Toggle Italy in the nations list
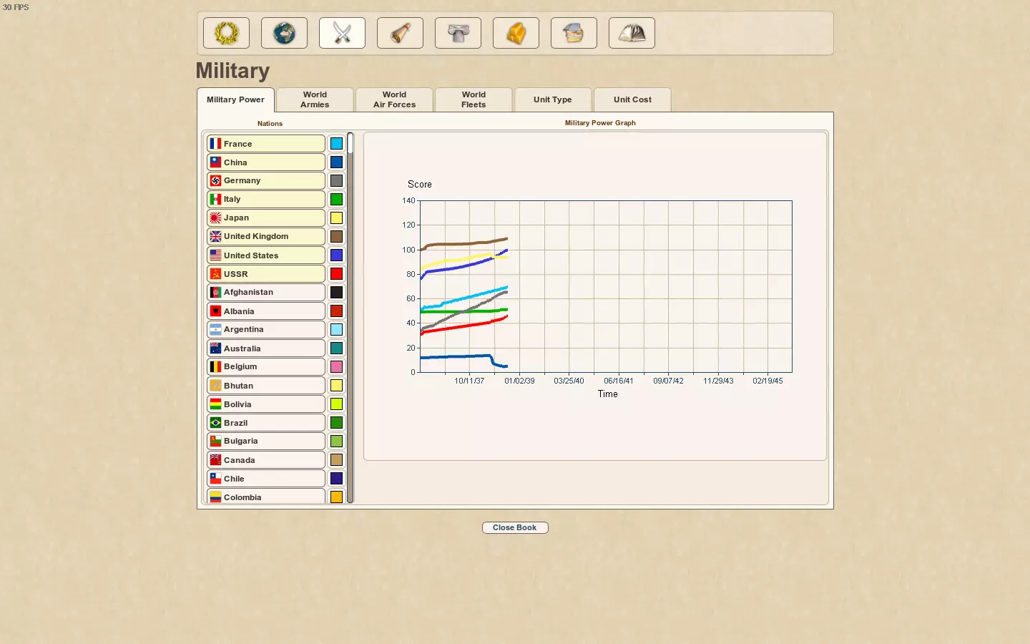1030x644 pixels. (266, 199)
